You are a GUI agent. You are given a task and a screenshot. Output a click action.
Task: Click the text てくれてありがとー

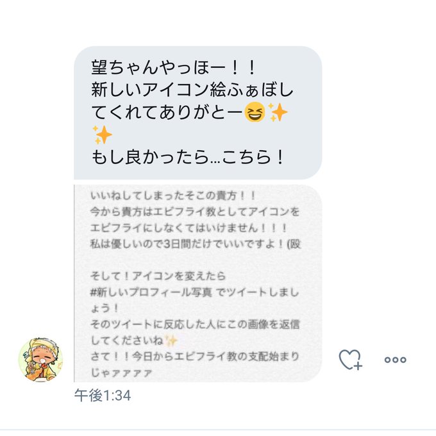(x=167, y=112)
